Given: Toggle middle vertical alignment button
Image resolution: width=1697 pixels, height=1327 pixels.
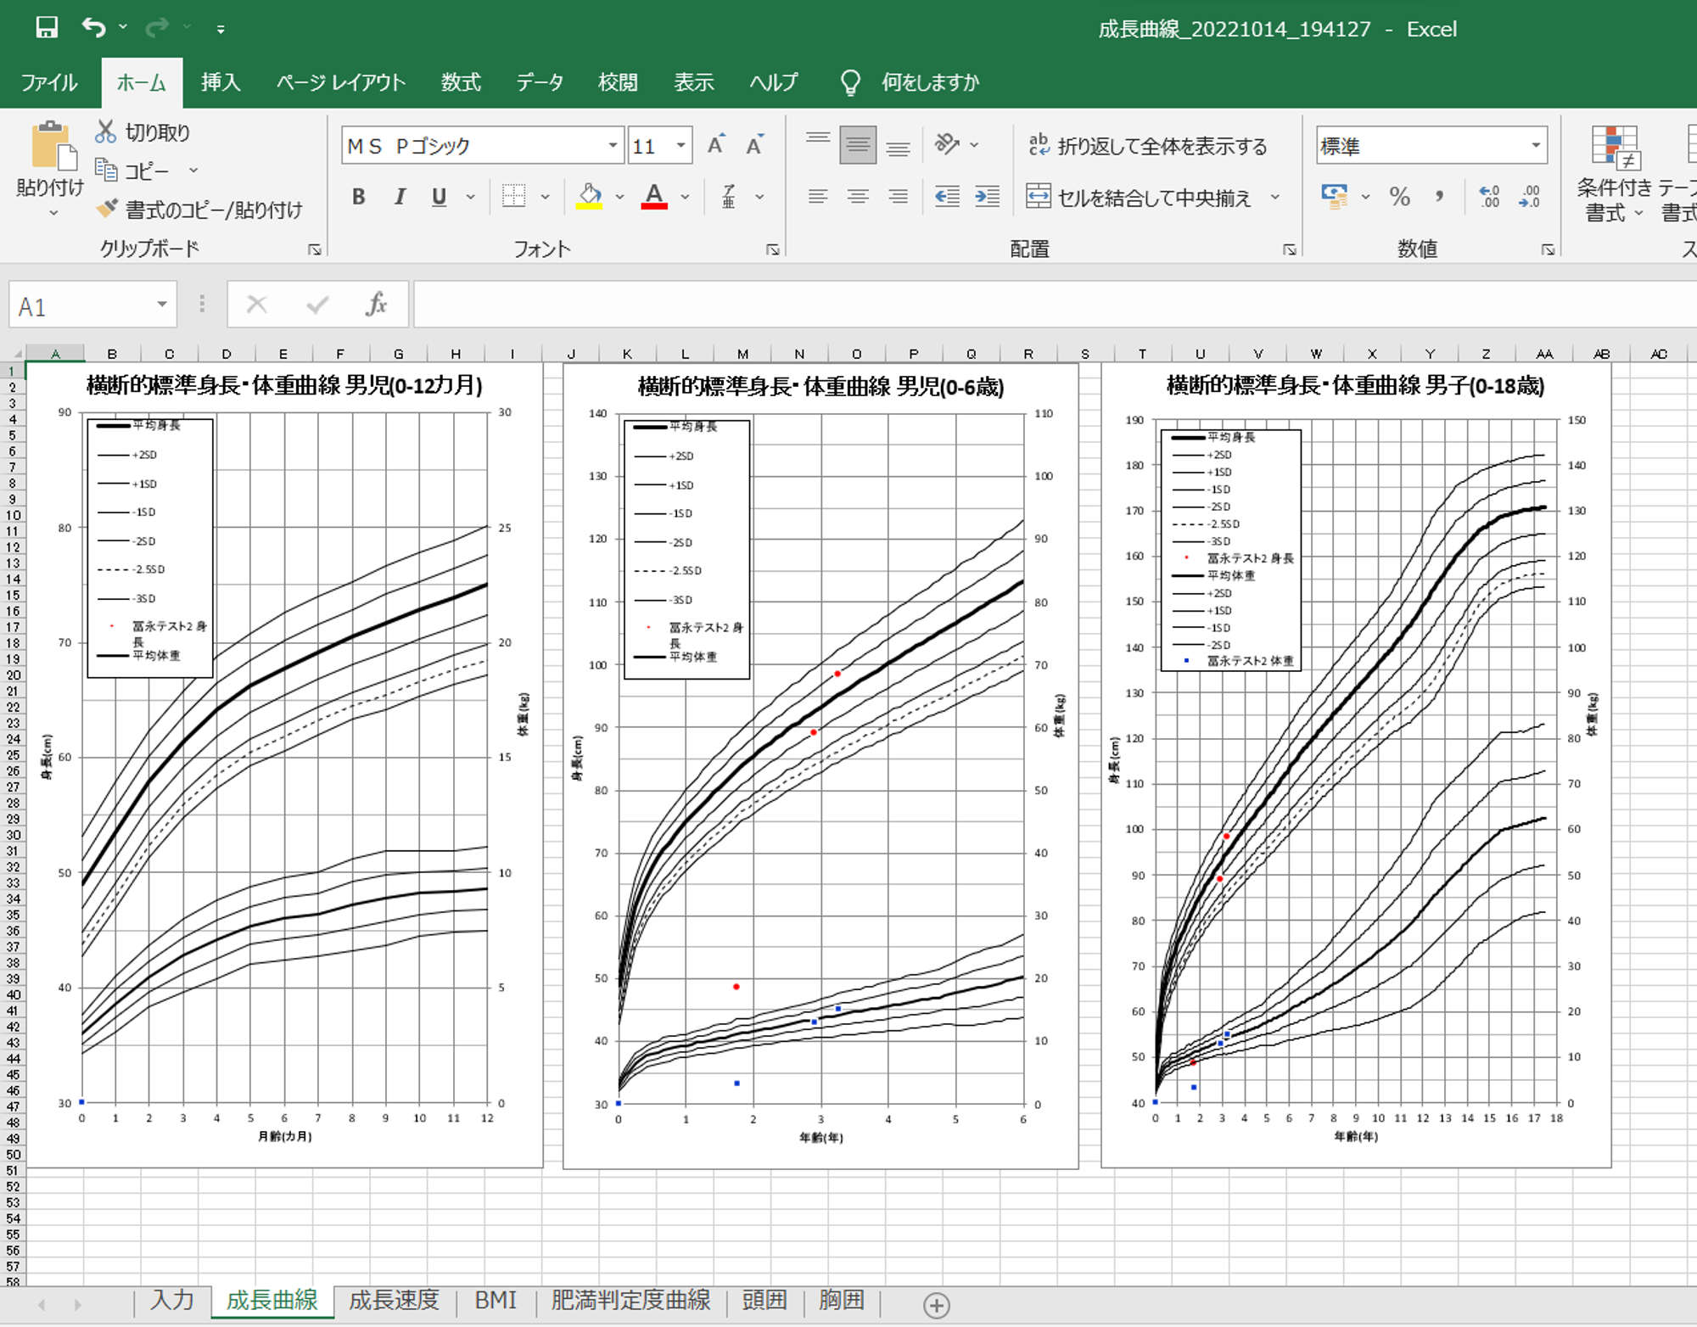Looking at the screenshot, I should (x=858, y=145).
